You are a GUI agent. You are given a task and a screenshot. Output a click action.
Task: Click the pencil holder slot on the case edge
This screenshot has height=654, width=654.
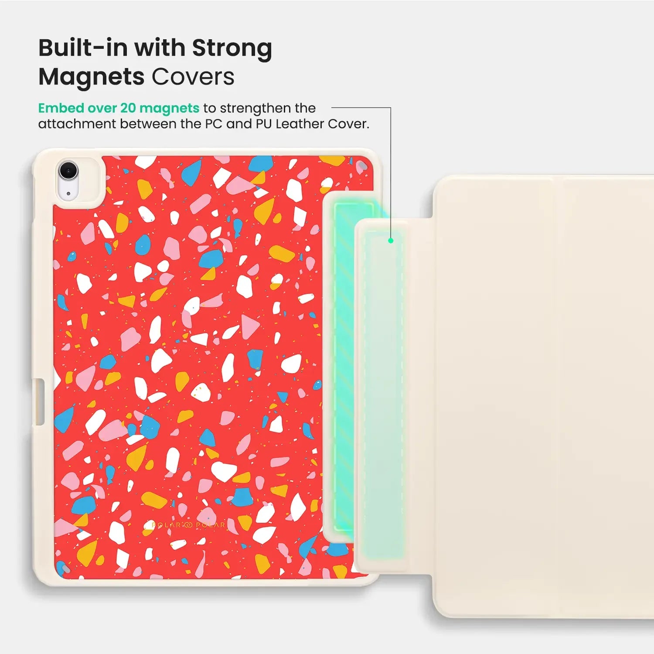40,402
